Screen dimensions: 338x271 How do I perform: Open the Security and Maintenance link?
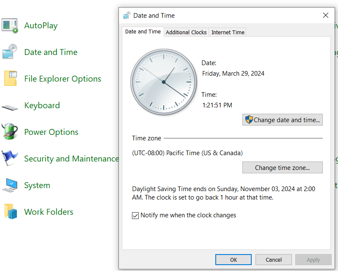(x=71, y=159)
